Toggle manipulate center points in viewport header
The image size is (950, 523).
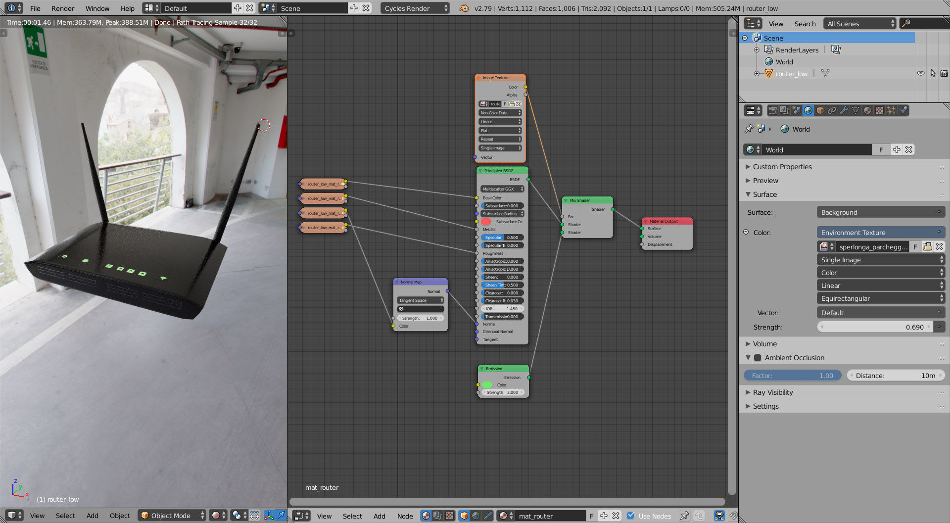(254, 515)
